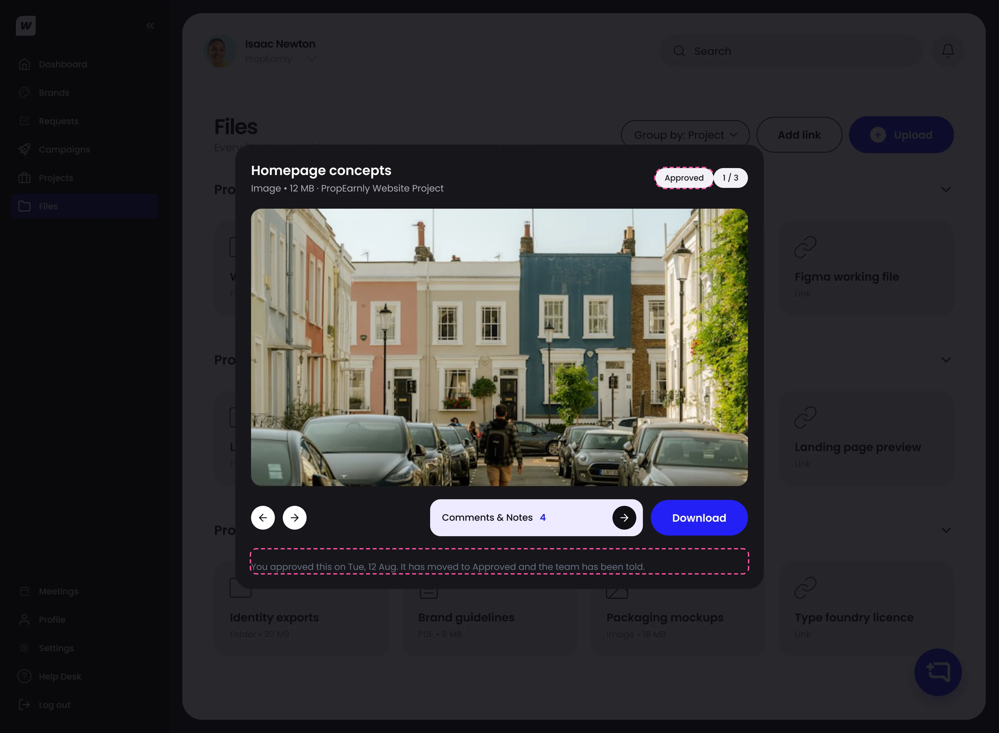Expand the PropEarnly account chevron
This screenshot has height=733, width=999.
pyautogui.click(x=312, y=59)
